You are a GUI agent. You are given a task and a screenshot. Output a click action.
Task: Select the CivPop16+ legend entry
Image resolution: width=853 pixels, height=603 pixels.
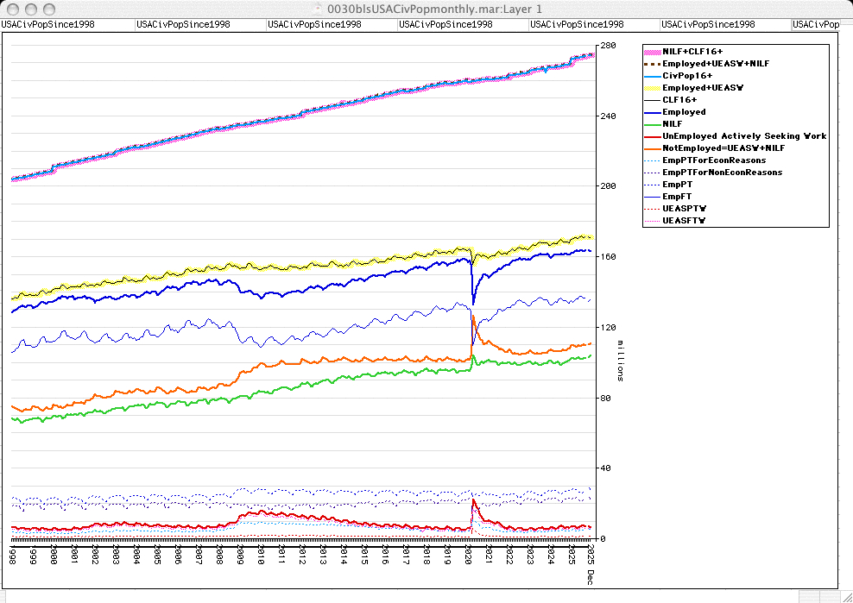click(687, 76)
